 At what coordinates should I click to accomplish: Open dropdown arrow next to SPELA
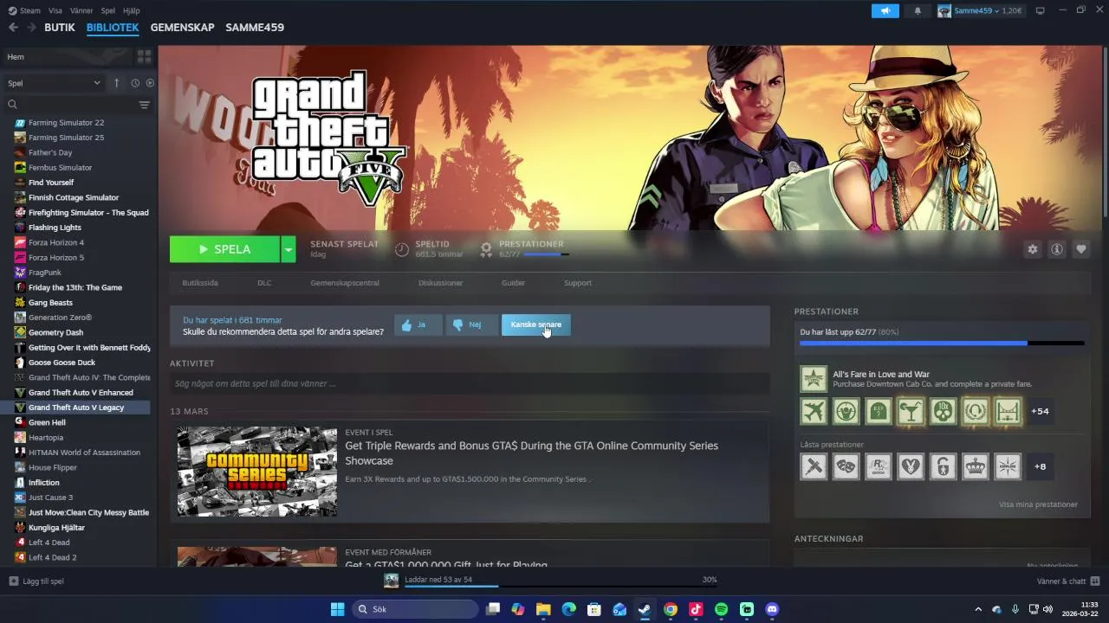(289, 249)
